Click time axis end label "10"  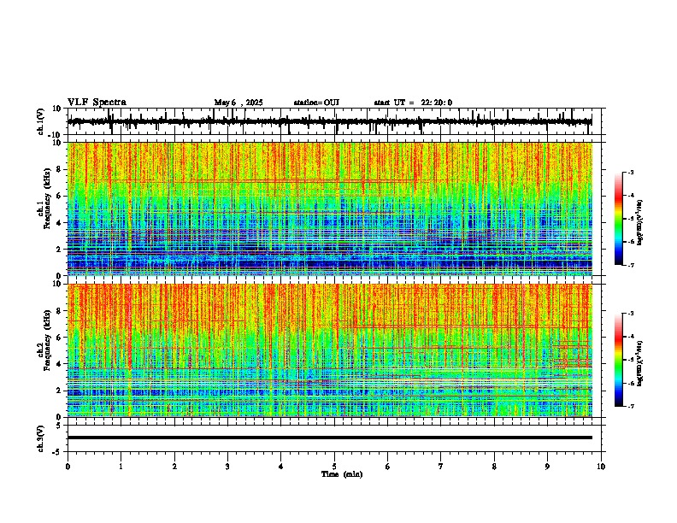601,467
